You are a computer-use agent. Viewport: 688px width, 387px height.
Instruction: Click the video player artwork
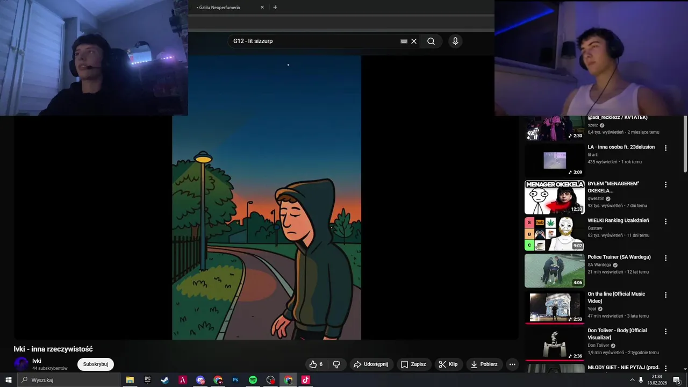(x=267, y=198)
